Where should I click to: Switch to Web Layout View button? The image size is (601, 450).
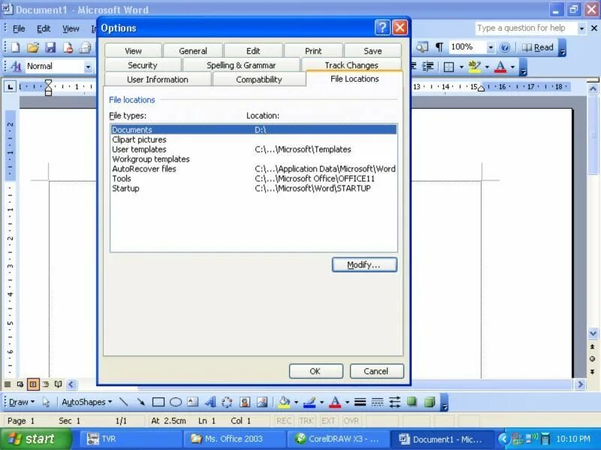click(20, 384)
